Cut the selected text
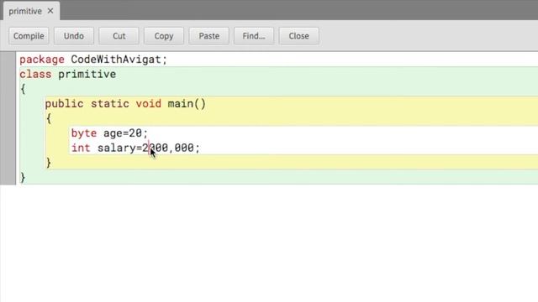 [x=119, y=36]
